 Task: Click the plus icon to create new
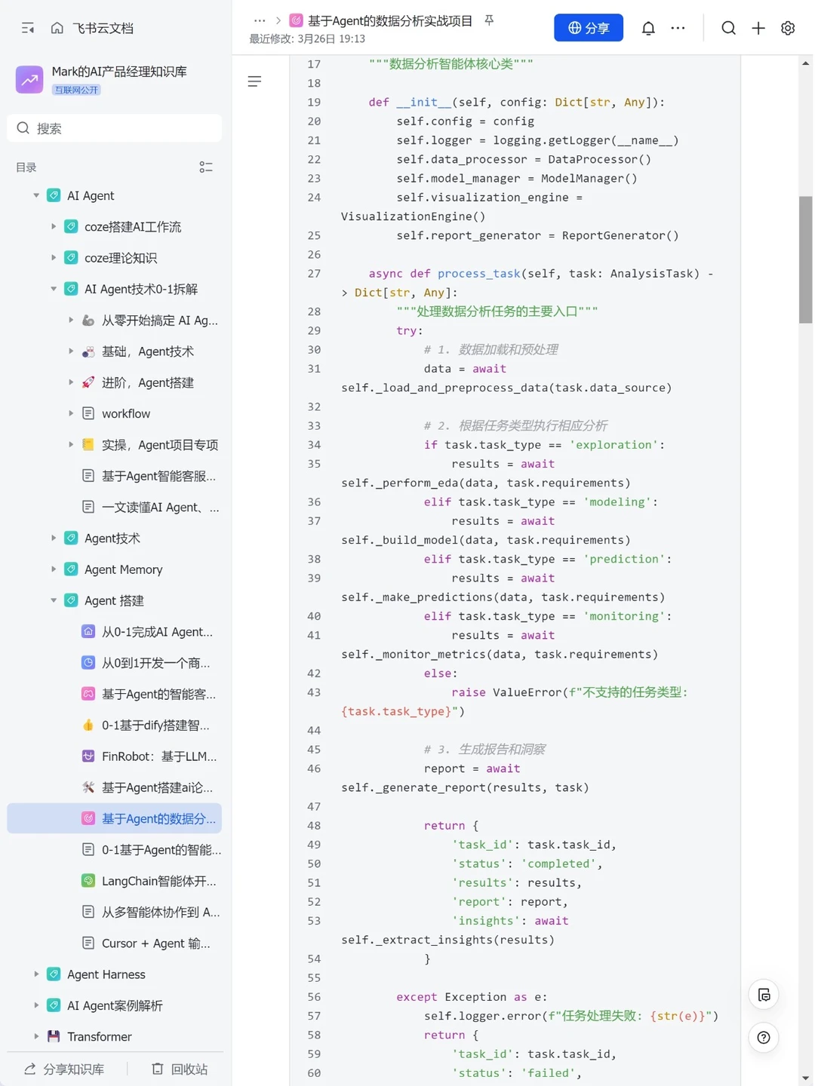[x=758, y=28]
